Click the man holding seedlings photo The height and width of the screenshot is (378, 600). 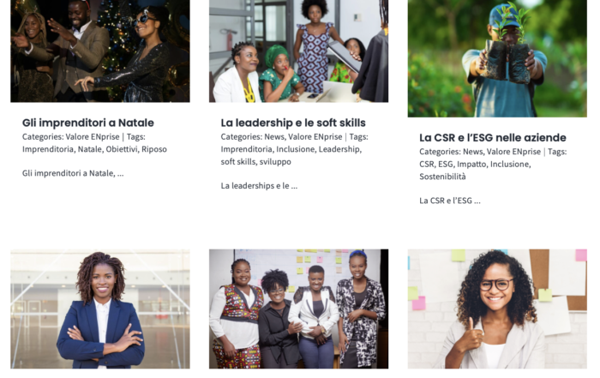(x=497, y=58)
